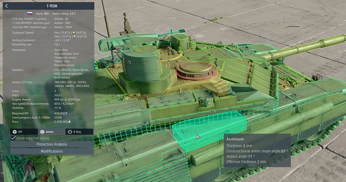Click the star icon beside 34.0°/s
Image resolution: width=346 pixels, height=182 pixels.
[74, 32]
